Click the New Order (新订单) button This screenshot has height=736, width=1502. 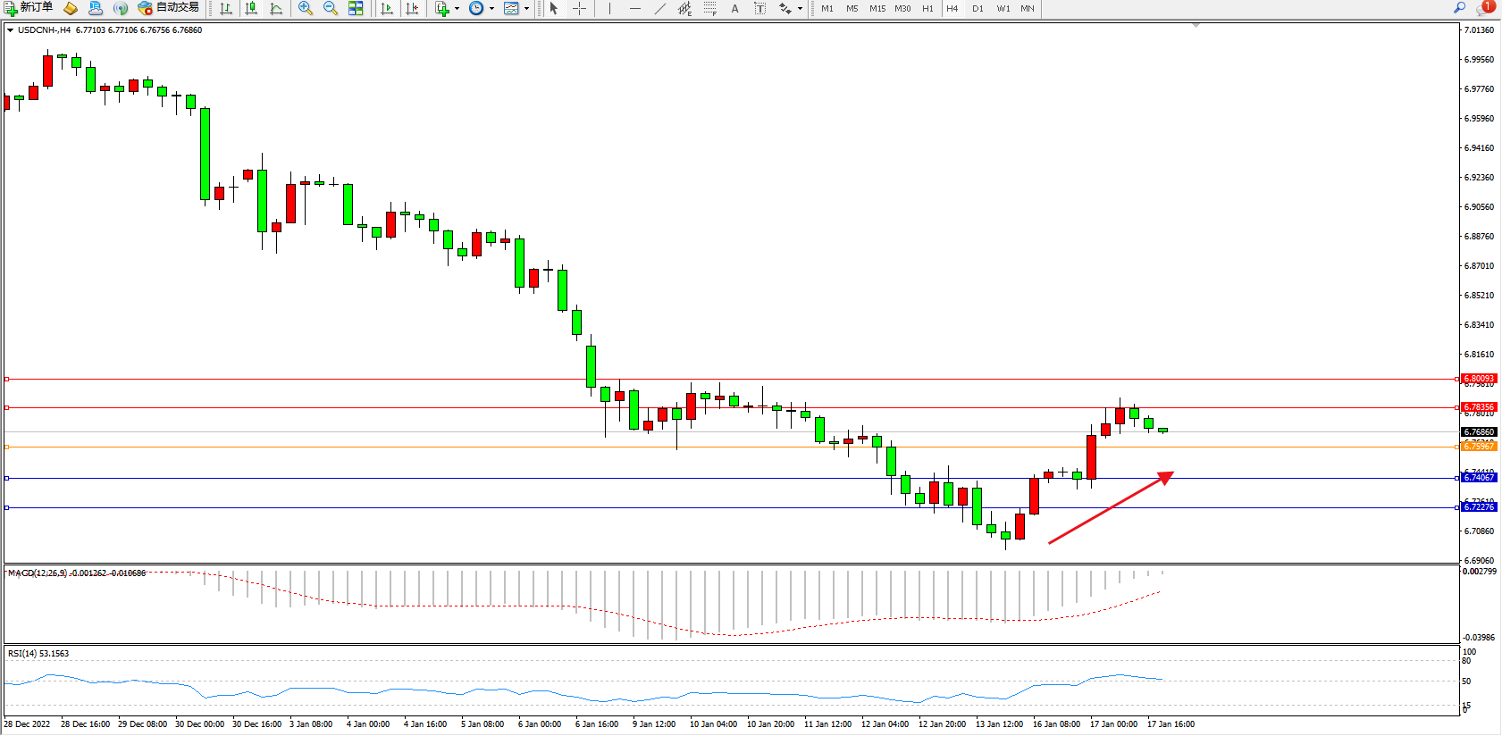(28, 8)
